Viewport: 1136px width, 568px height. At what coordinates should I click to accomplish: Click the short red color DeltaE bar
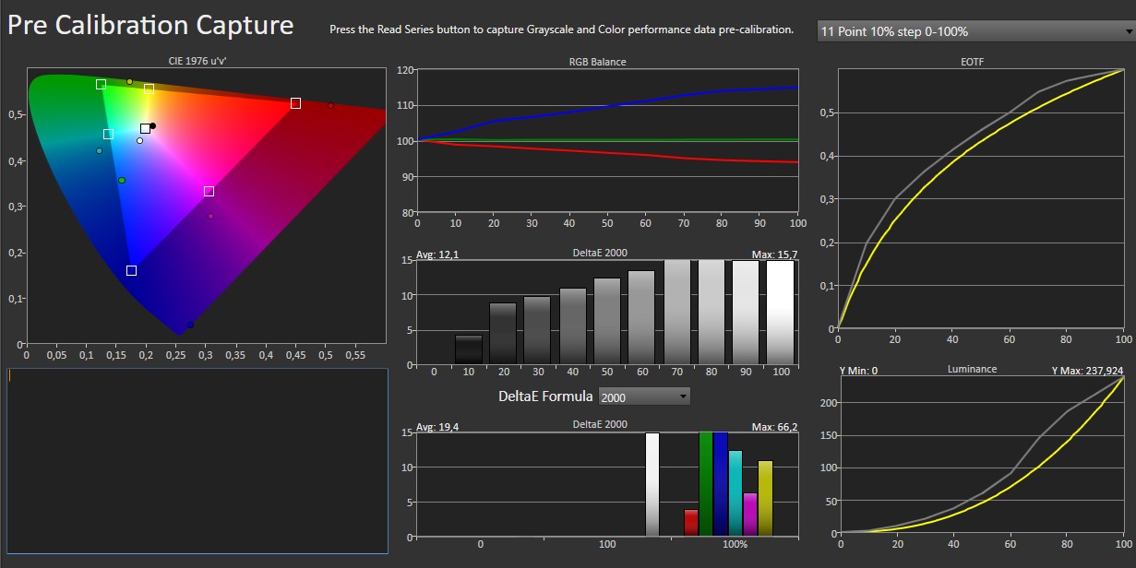click(691, 522)
